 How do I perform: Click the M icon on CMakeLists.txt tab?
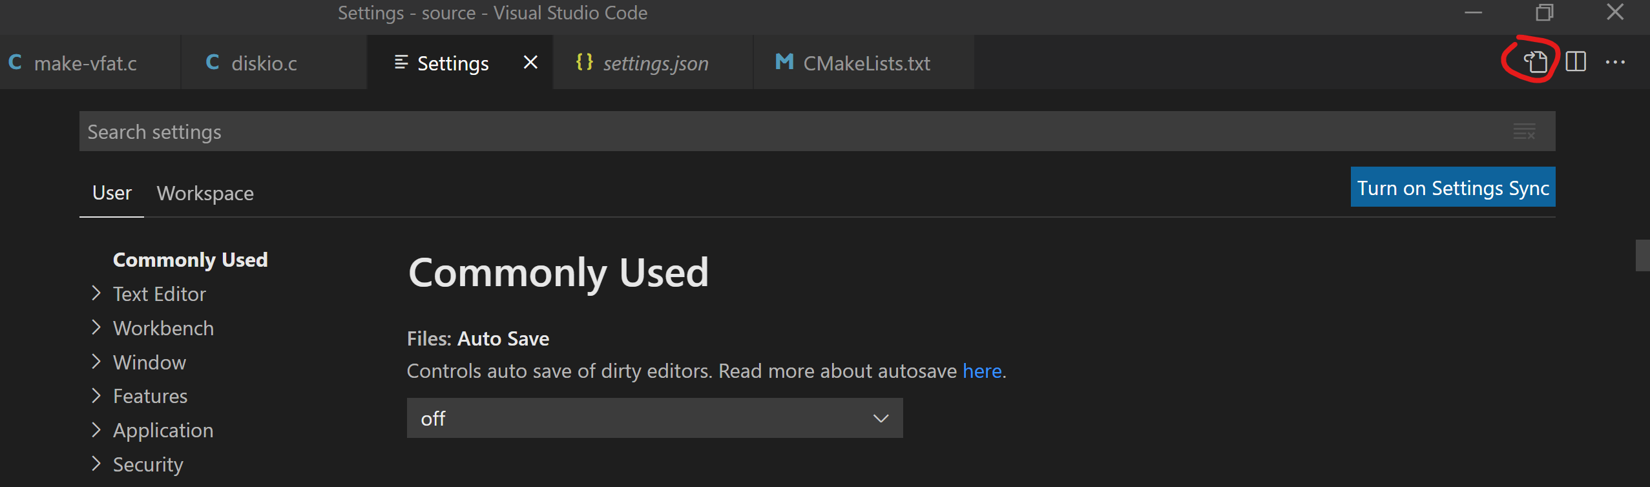point(784,62)
